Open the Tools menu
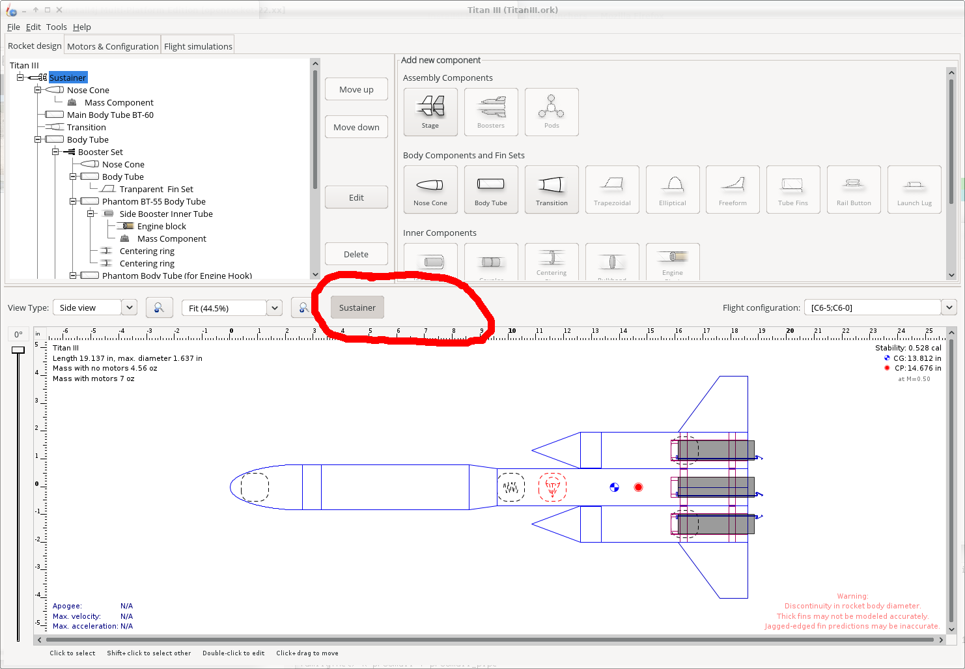965x669 pixels. [56, 27]
